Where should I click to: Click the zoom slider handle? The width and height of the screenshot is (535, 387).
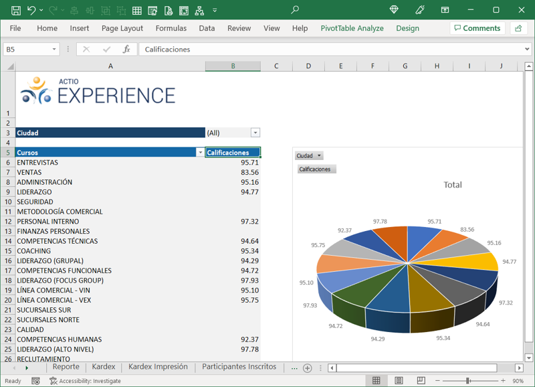click(x=467, y=381)
